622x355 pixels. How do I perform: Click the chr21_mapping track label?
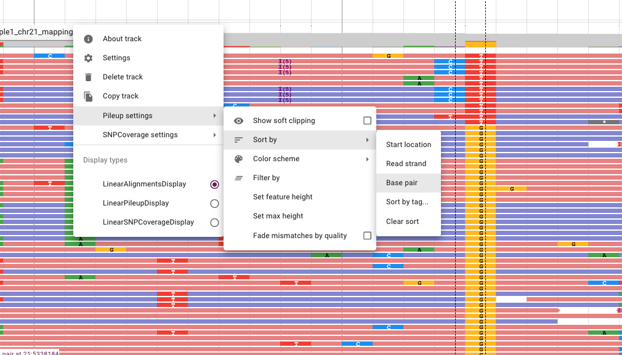coord(36,32)
